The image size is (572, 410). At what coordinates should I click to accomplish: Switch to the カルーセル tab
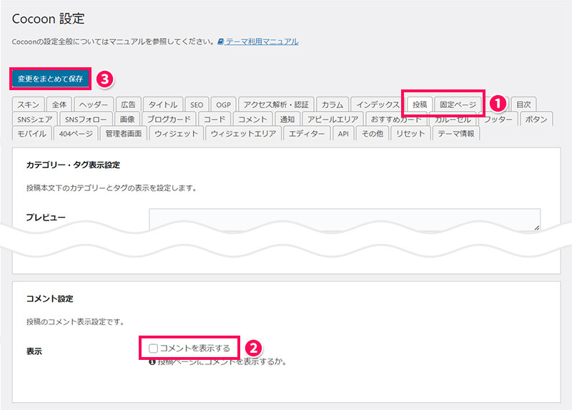coord(453,119)
